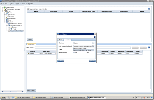The width and height of the screenshot is (154, 100).
Task: Open Virtual_SAN_Appliance folder in taskbar
Action: point(23,97)
